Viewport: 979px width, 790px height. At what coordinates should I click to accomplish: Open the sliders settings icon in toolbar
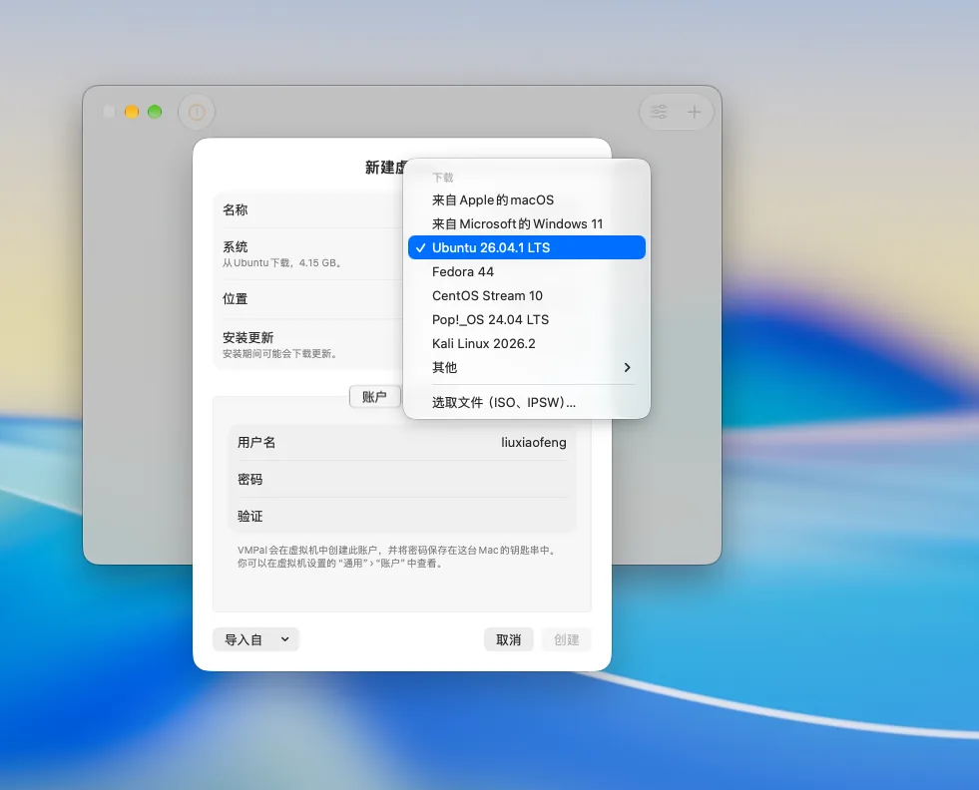coord(659,112)
